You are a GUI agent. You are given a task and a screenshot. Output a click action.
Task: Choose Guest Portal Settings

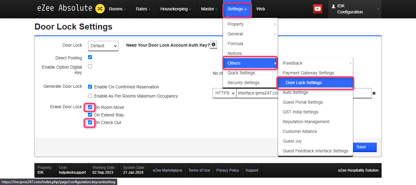point(316,102)
